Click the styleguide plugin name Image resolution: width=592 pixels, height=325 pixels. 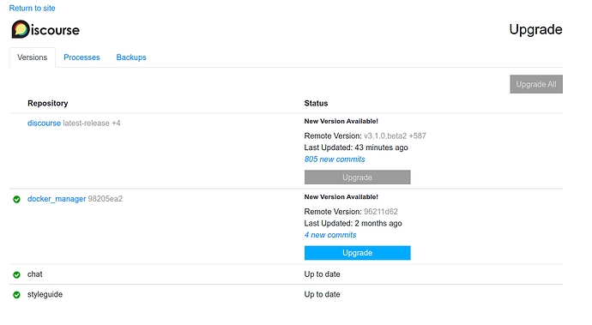45,294
